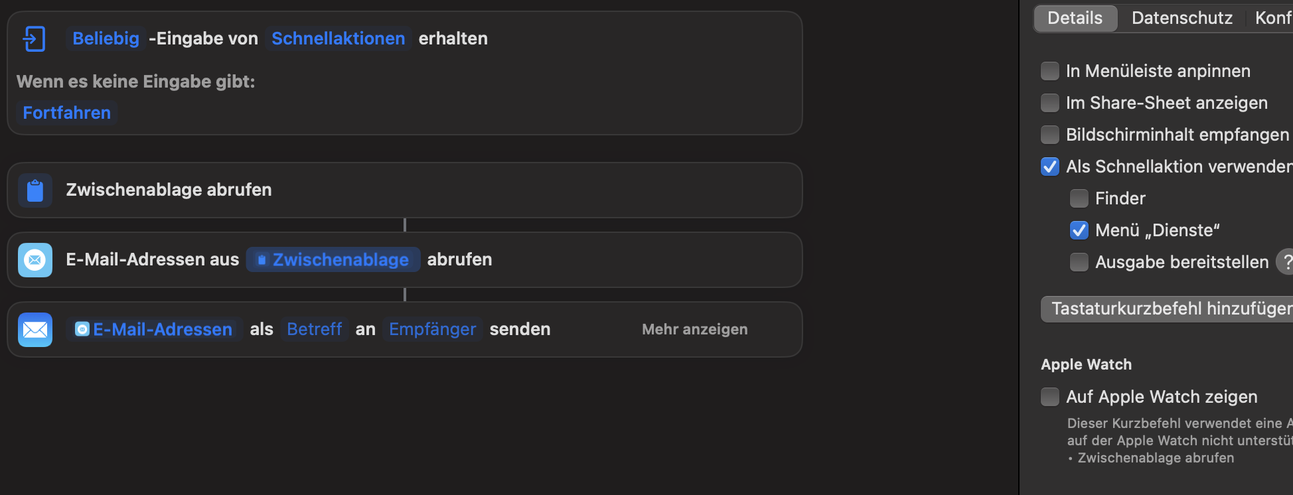Enable the Finder checkbox

click(x=1079, y=198)
